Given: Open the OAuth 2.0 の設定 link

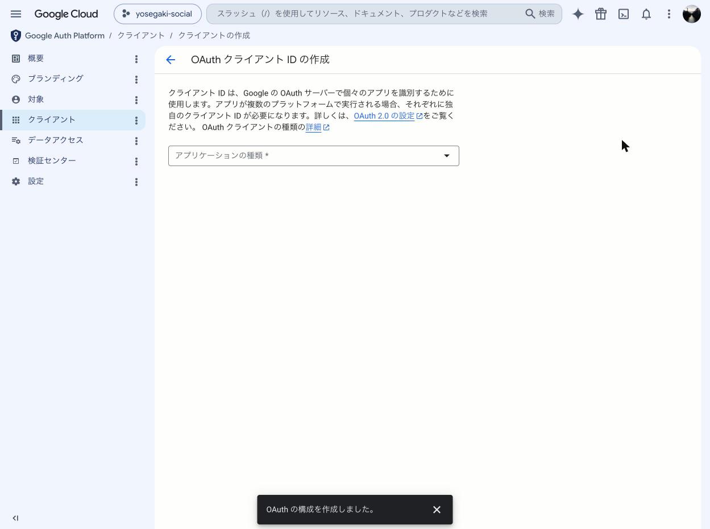Looking at the screenshot, I should (x=388, y=115).
